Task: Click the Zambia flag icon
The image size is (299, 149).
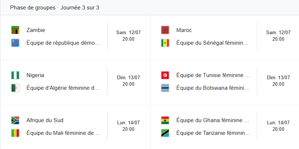Action: pos(15,30)
